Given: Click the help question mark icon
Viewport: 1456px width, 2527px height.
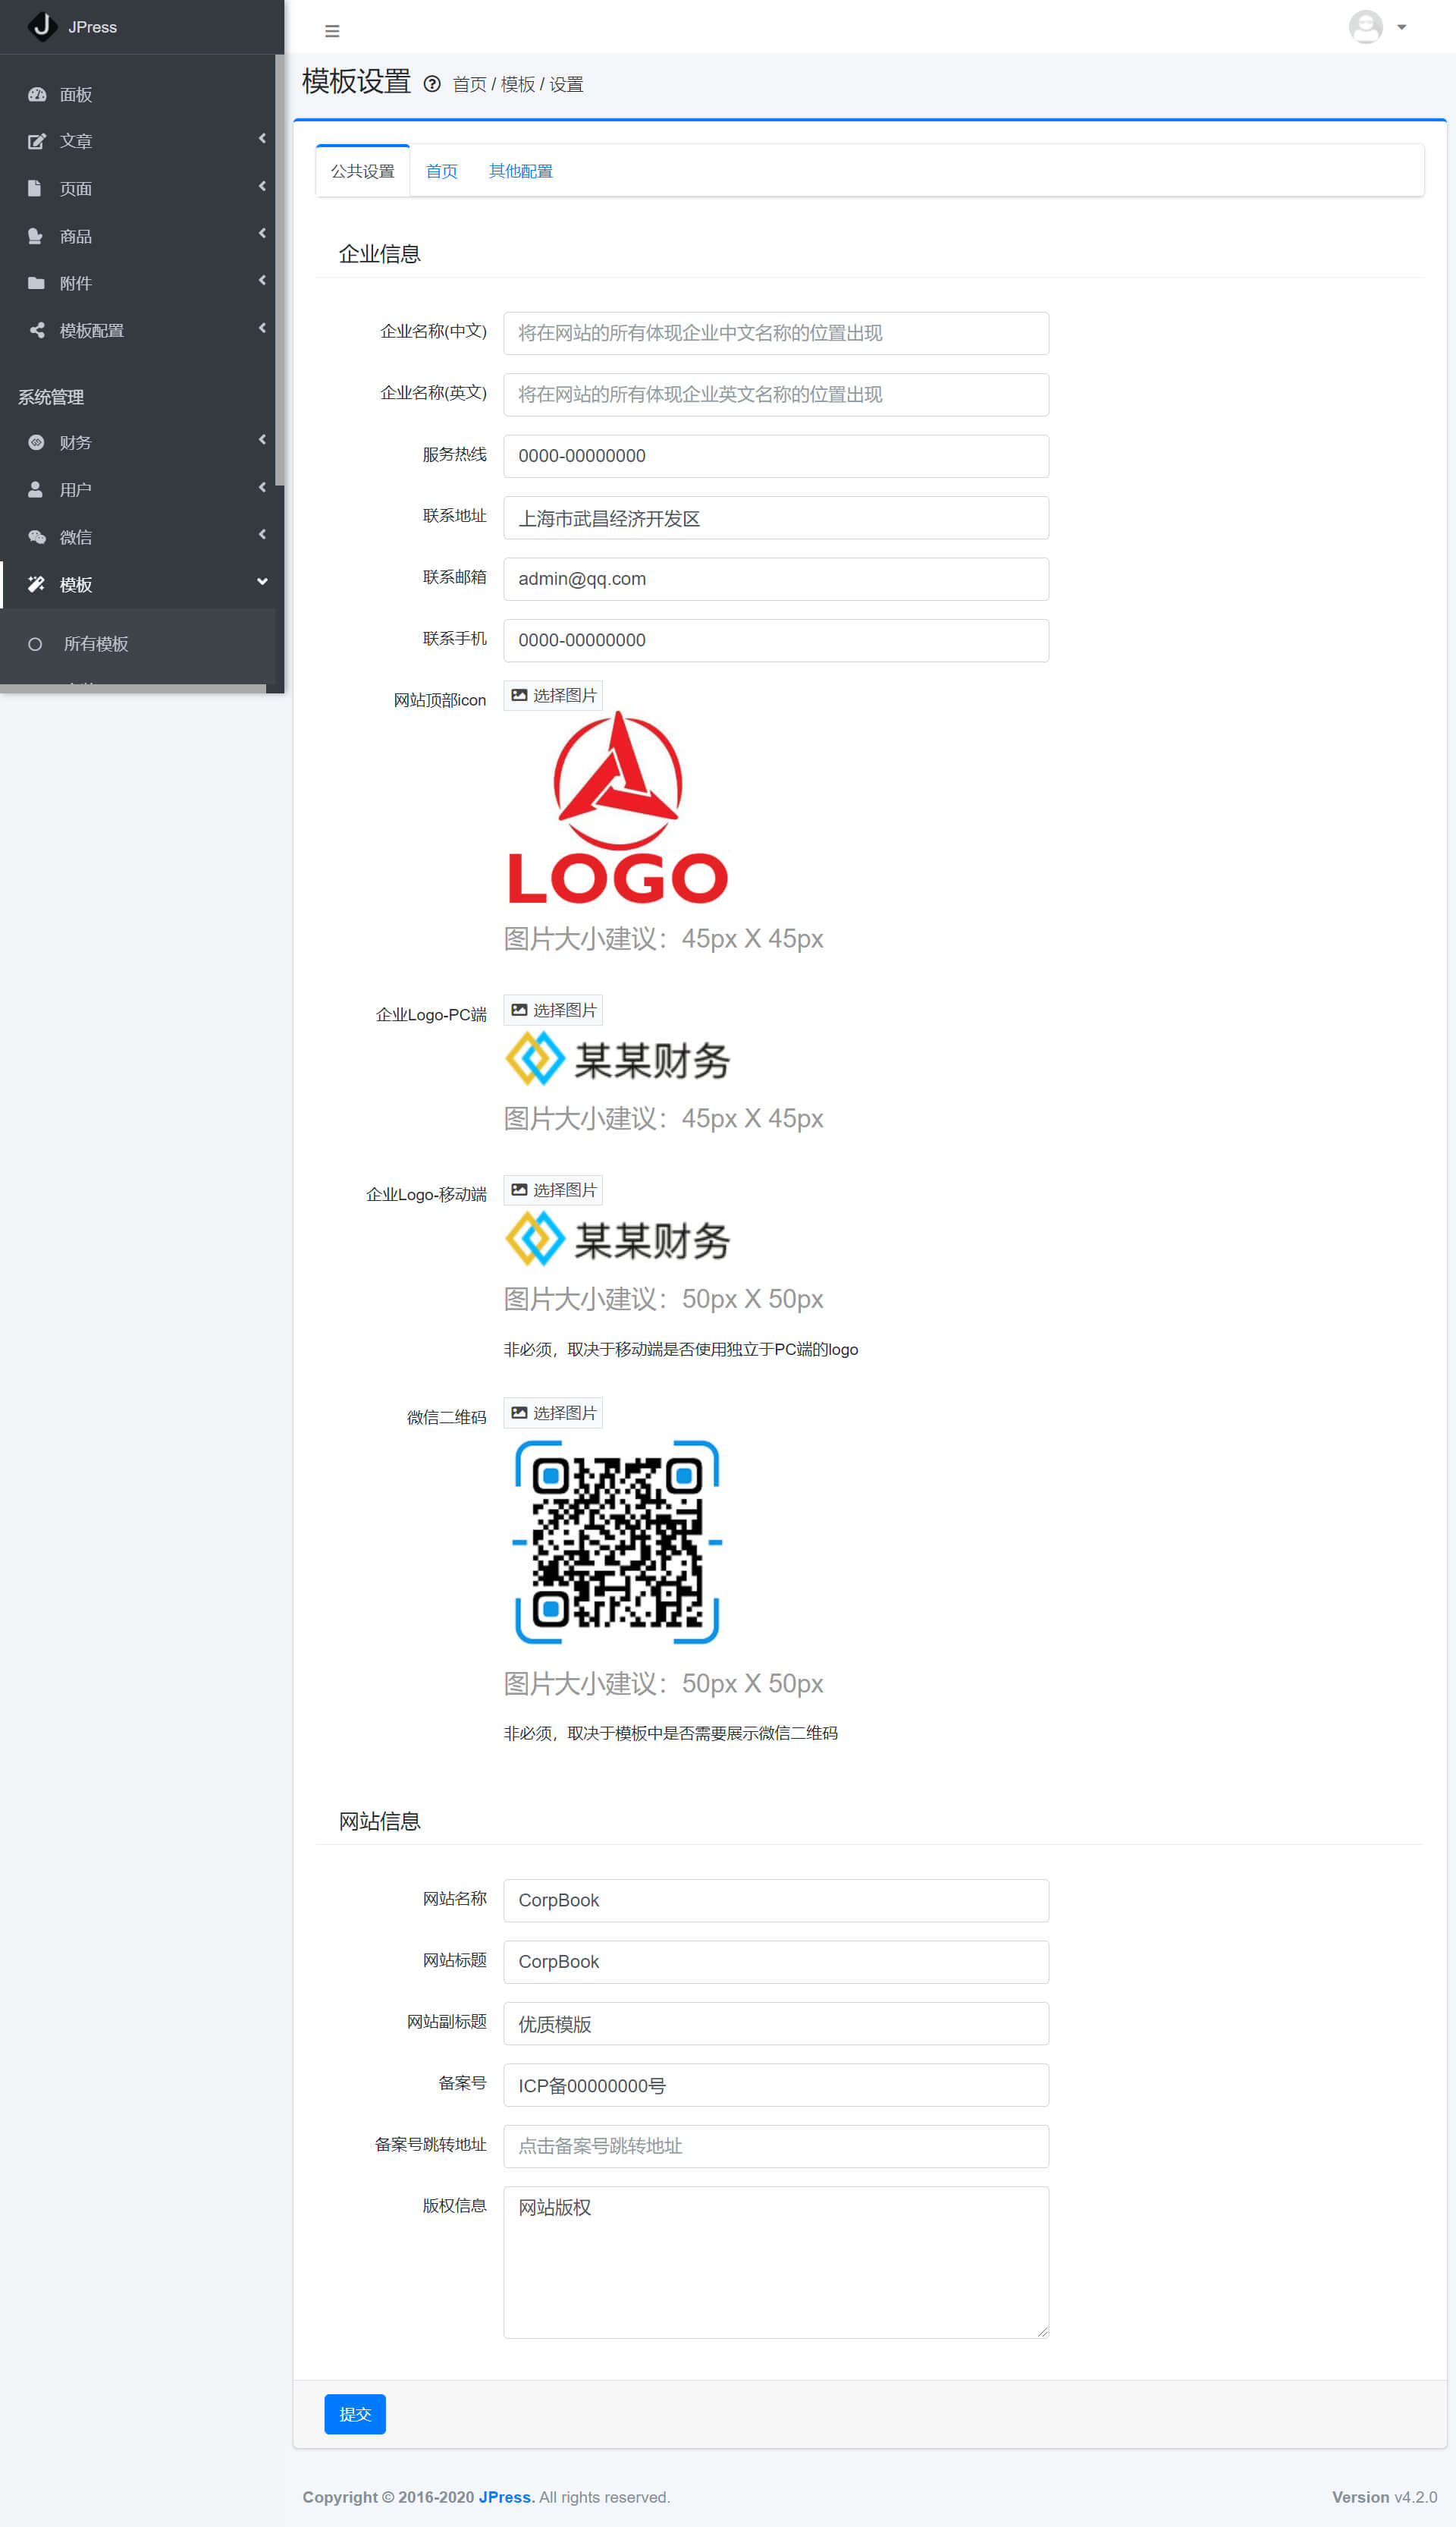Looking at the screenshot, I should point(432,84).
